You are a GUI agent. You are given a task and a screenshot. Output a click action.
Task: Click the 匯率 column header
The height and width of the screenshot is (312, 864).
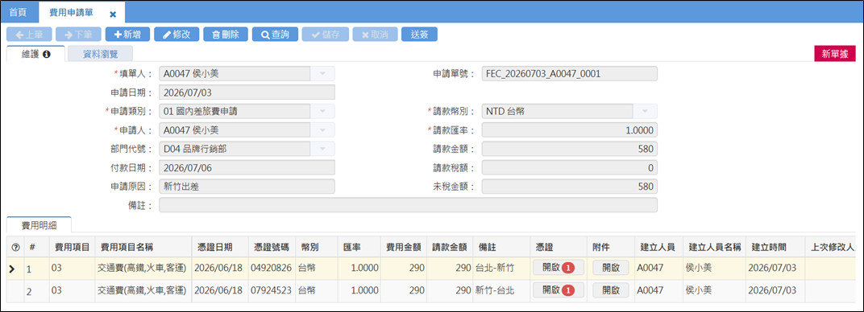coord(359,247)
